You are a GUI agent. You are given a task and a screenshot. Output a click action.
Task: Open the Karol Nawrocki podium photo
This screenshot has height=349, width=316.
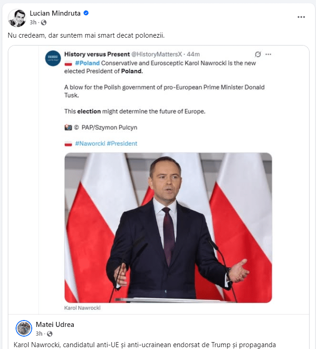click(x=168, y=228)
